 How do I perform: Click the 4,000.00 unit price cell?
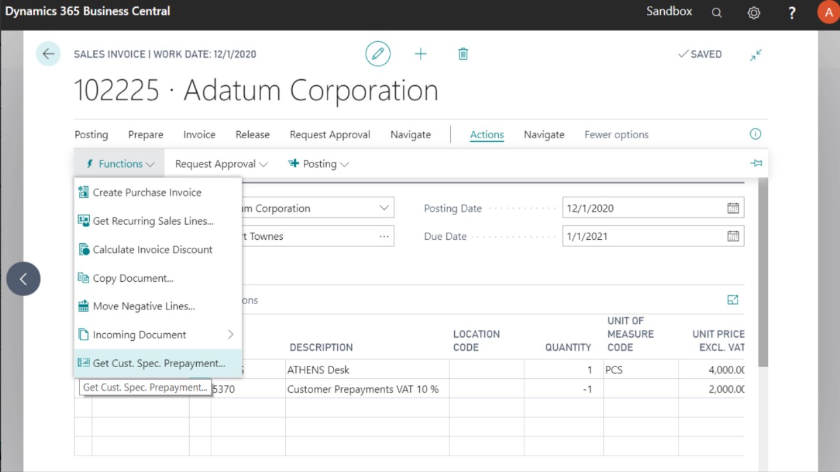(x=712, y=370)
